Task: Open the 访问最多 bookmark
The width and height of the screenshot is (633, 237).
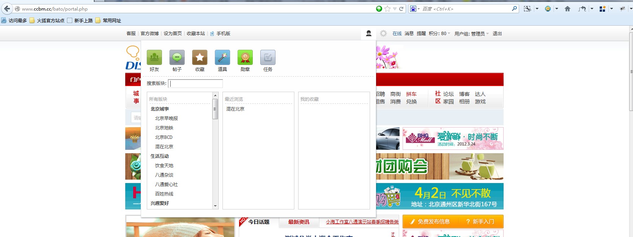Action: coord(14,20)
